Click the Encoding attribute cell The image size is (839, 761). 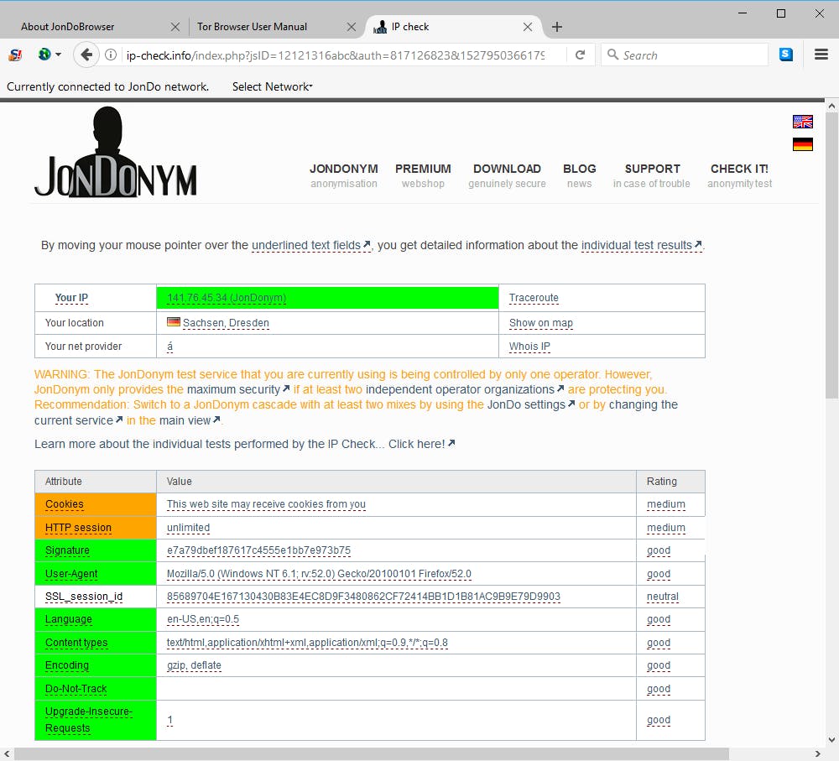[x=96, y=665]
